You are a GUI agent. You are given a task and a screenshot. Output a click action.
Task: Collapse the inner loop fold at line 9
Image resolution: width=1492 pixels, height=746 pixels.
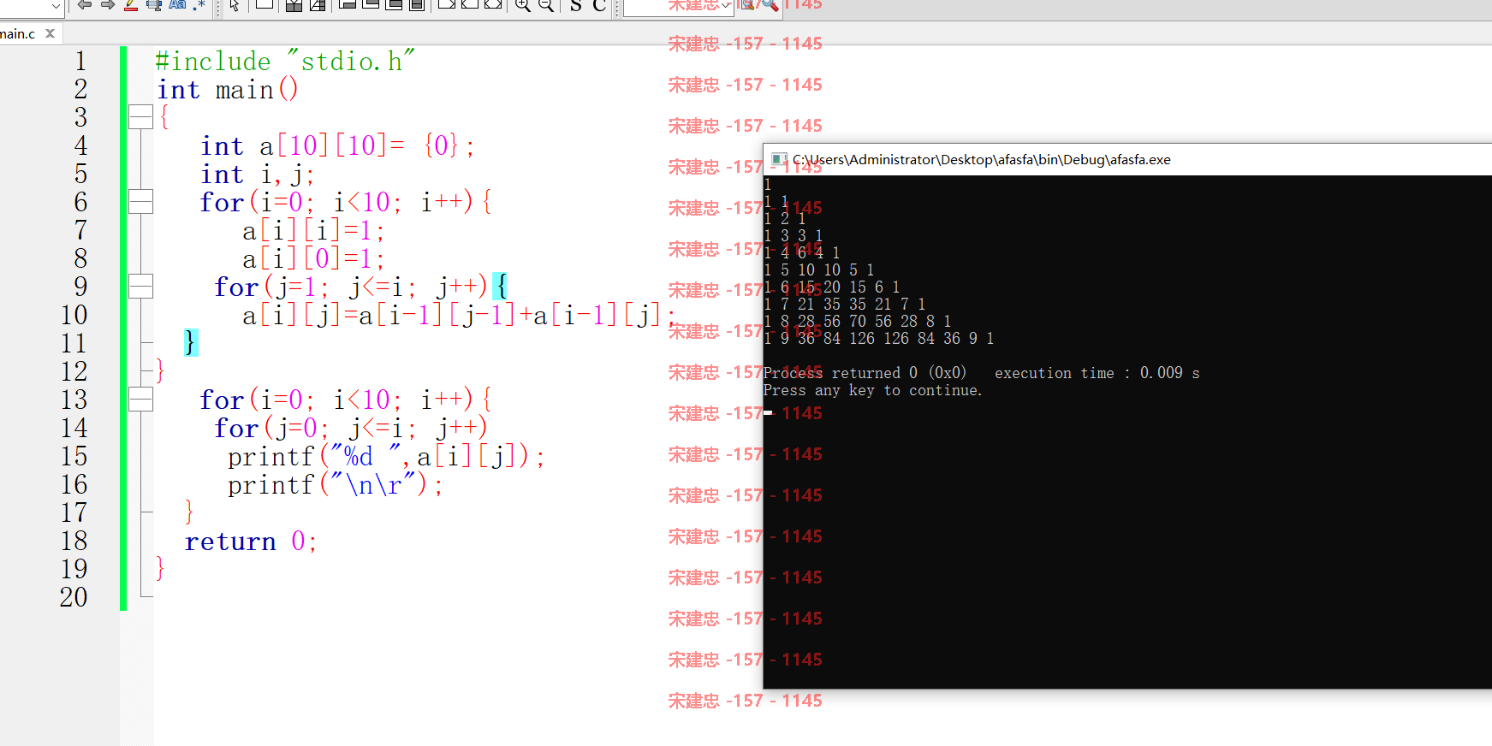(140, 286)
